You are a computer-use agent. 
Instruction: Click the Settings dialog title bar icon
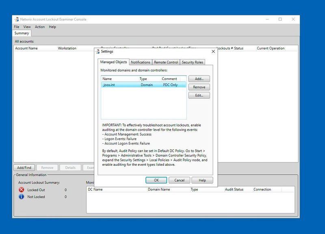[x=99, y=52]
